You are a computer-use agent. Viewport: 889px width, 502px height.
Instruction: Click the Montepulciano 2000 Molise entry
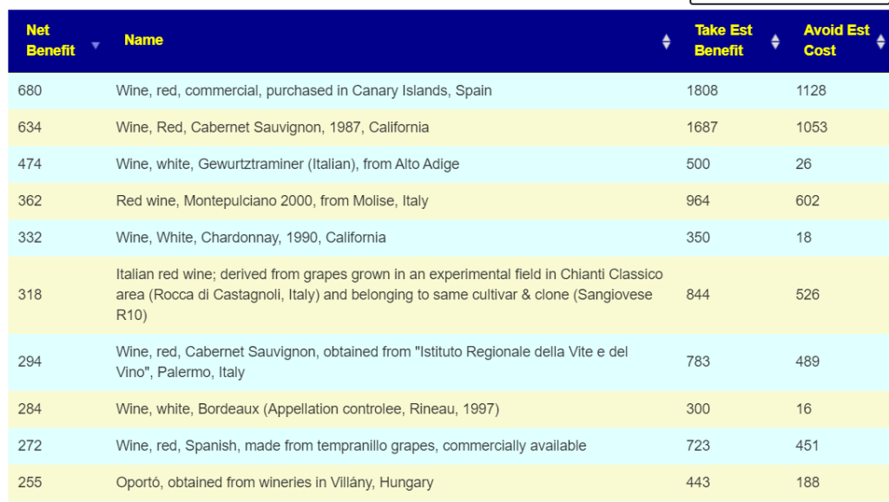coord(272,201)
